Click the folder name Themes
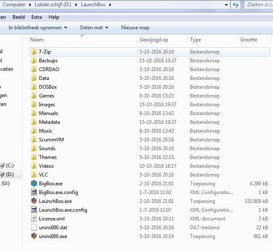273x251 pixels. click(48, 157)
